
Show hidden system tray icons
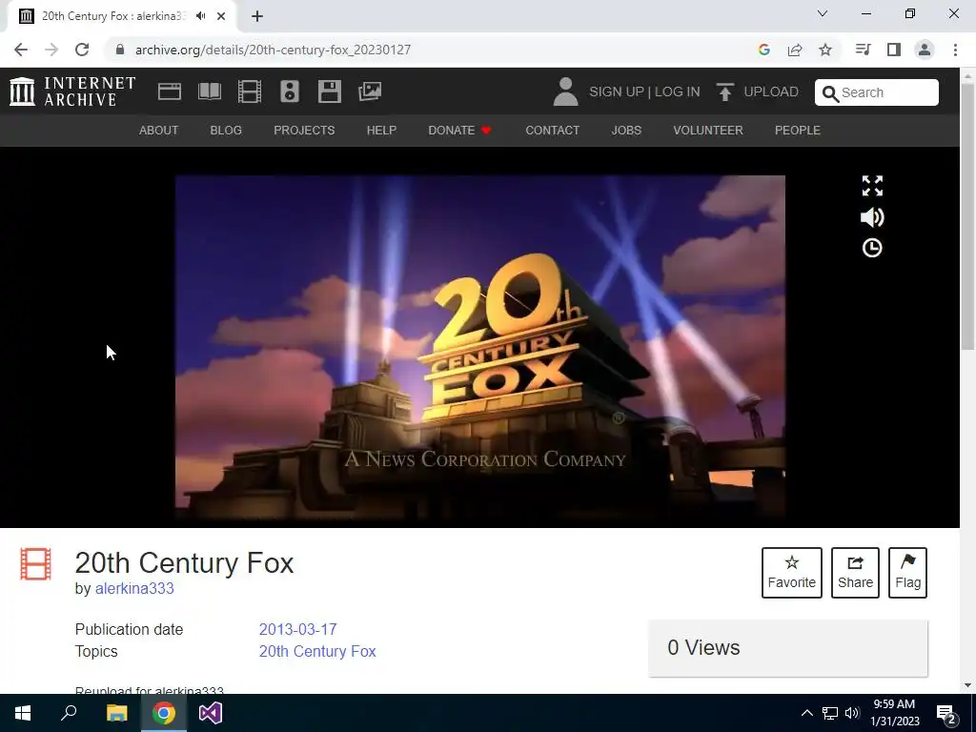click(806, 713)
